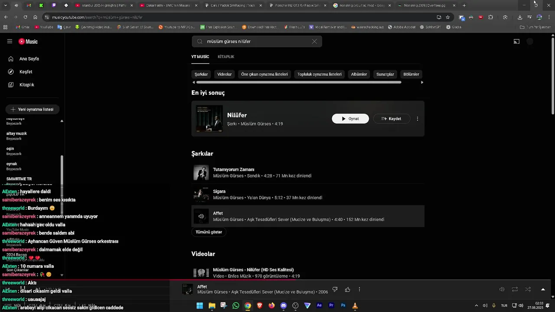Click the Affet album art in the player bar
555x312 pixels.
[188, 289]
